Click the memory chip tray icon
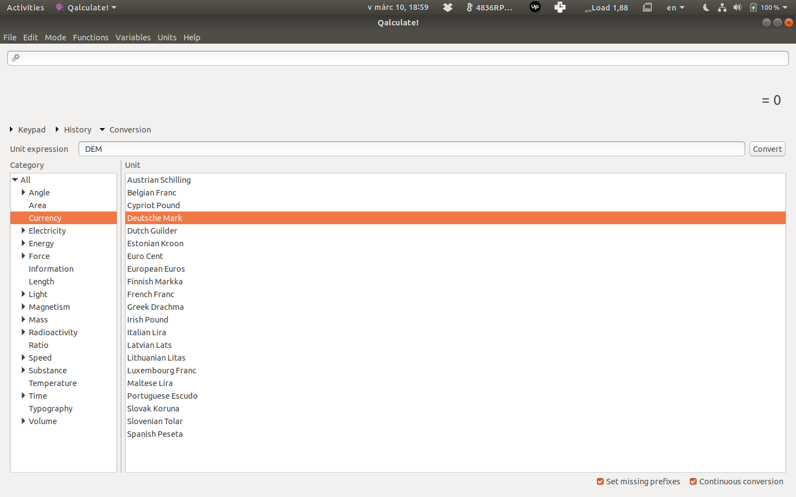This screenshot has height=497, width=796. [x=647, y=7]
